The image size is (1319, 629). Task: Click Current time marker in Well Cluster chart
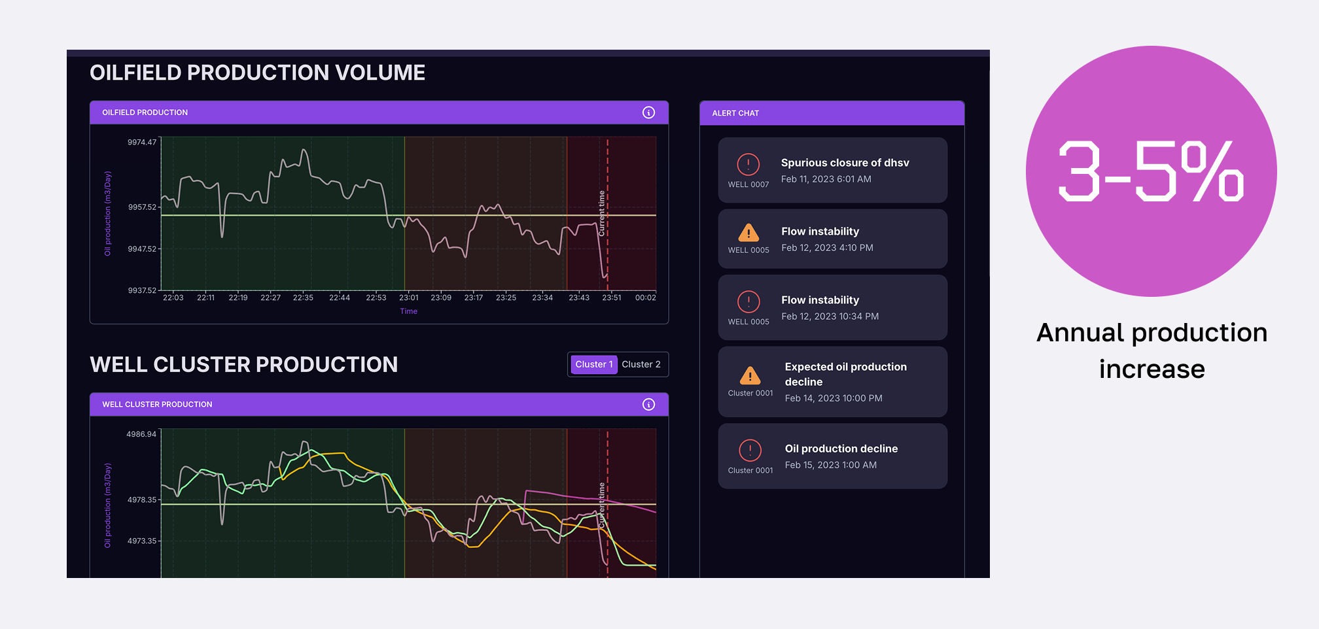603,505
